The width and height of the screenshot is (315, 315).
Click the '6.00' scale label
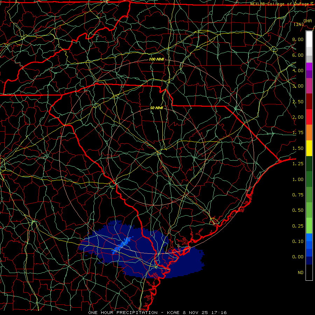pyautogui.click(x=298, y=55)
